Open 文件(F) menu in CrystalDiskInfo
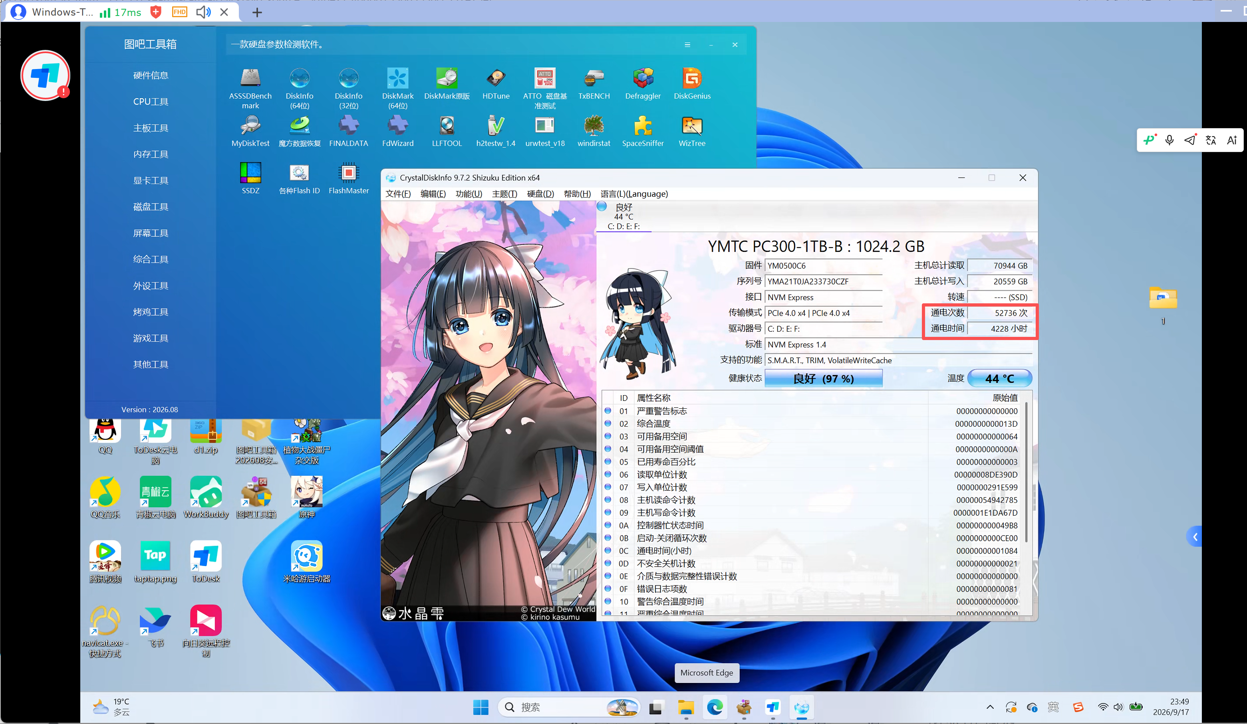1247x724 pixels. coord(398,194)
